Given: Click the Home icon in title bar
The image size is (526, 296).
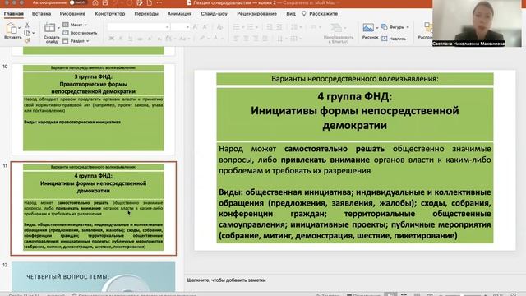Looking at the screenshot, I should (x=95, y=2).
